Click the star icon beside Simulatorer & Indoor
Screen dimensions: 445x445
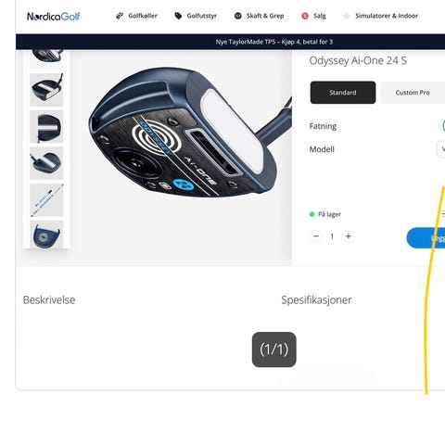[347, 16]
